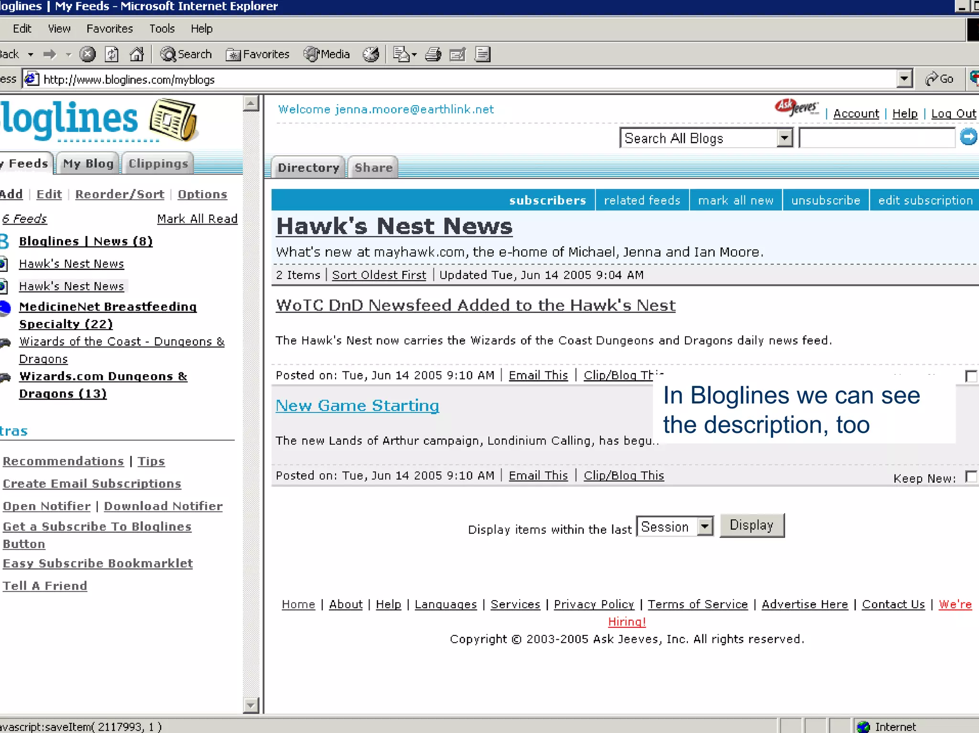
Task: Expand the Forward button history arrow
Action: (68, 54)
